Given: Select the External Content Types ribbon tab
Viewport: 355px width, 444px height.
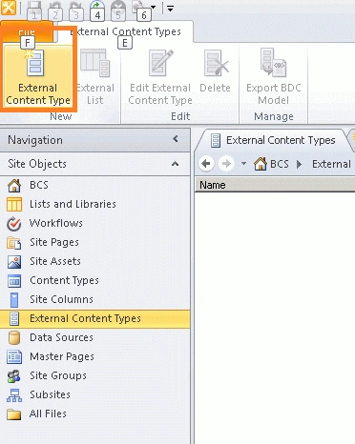Looking at the screenshot, I should click(126, 31).
